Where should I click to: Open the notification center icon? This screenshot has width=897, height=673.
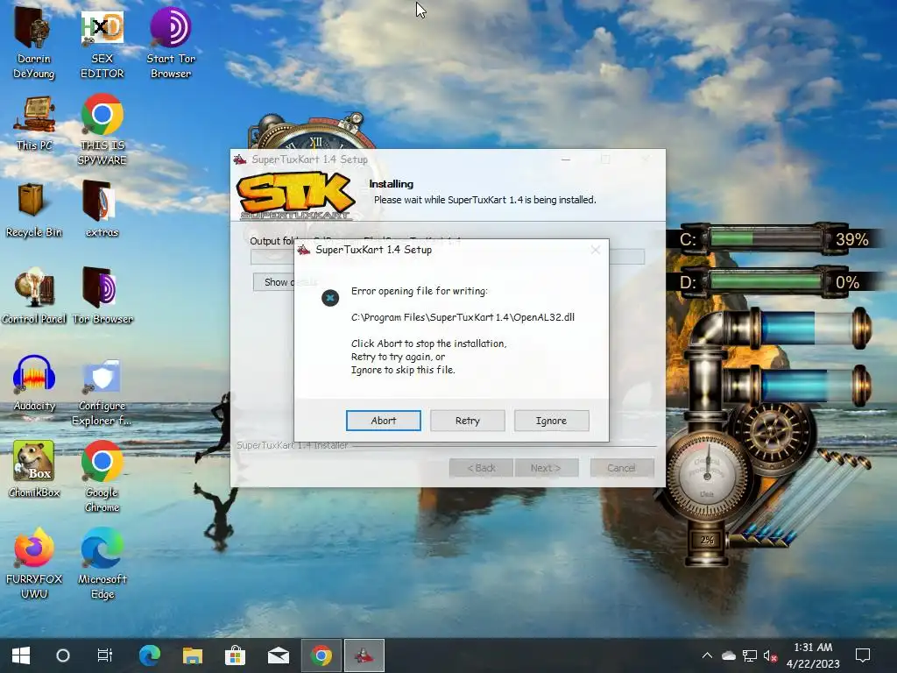863,655
